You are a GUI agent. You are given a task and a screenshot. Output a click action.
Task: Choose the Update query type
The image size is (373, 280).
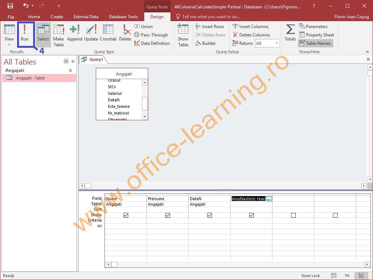pyautogui.click(x=91, y=33)
